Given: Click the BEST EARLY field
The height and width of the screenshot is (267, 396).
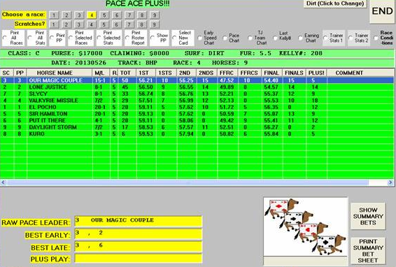Looking at the screenshot, I should click(139, 234).
